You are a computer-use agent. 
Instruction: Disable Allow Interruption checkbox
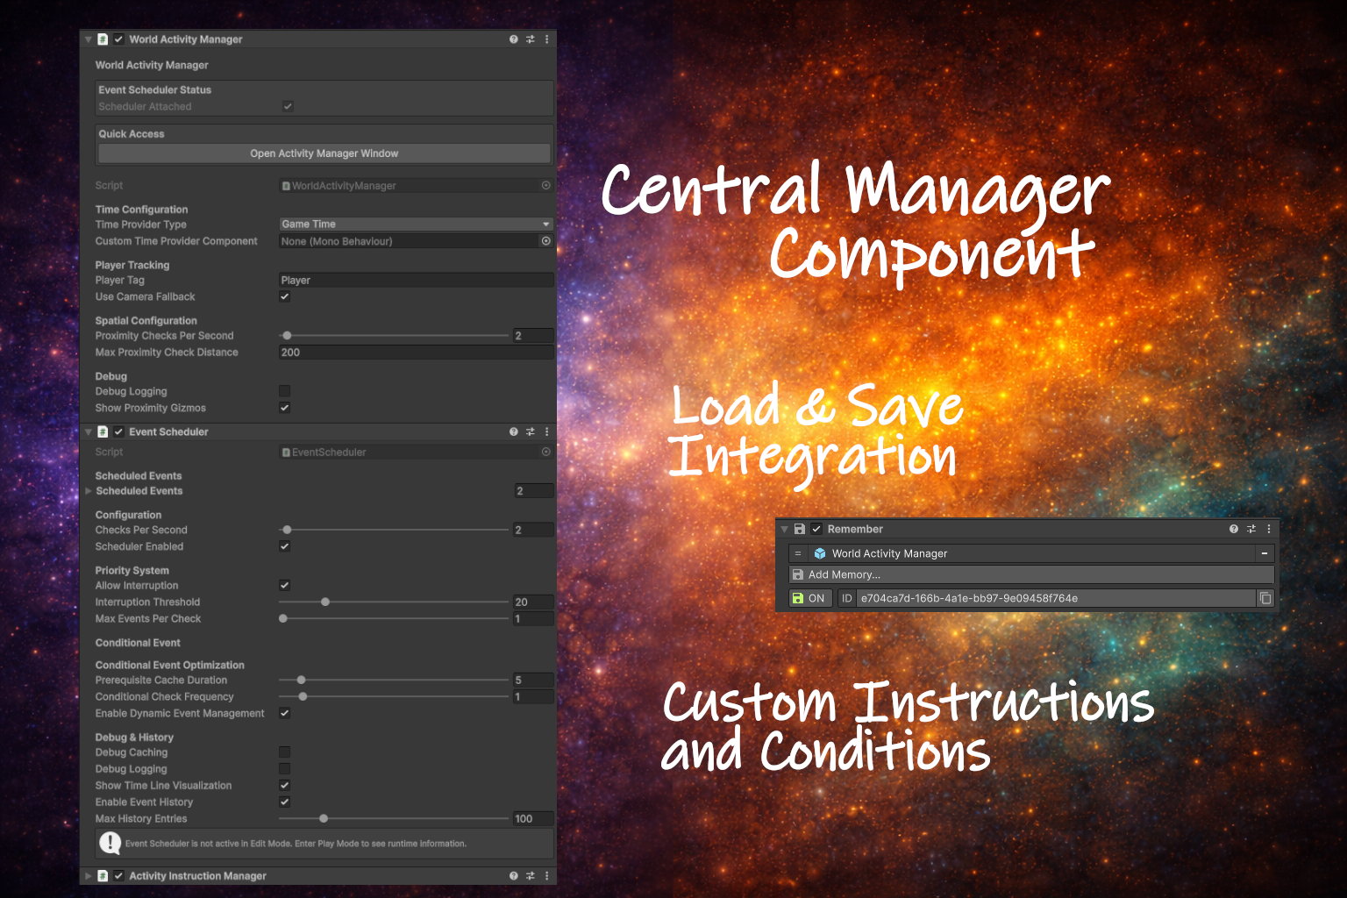pos(285,585)
